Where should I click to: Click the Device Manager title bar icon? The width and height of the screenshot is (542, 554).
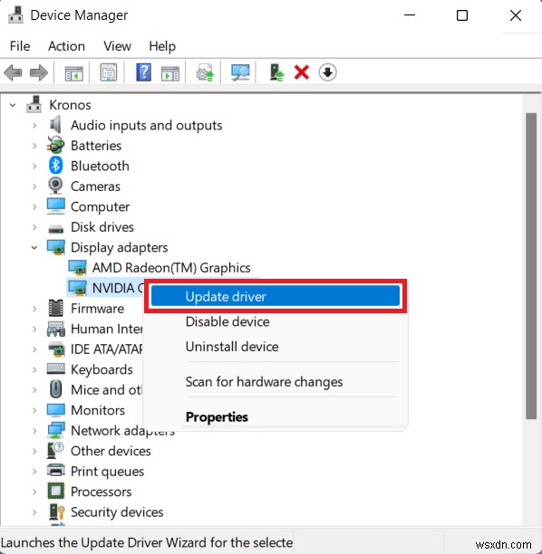pos(15,15)
